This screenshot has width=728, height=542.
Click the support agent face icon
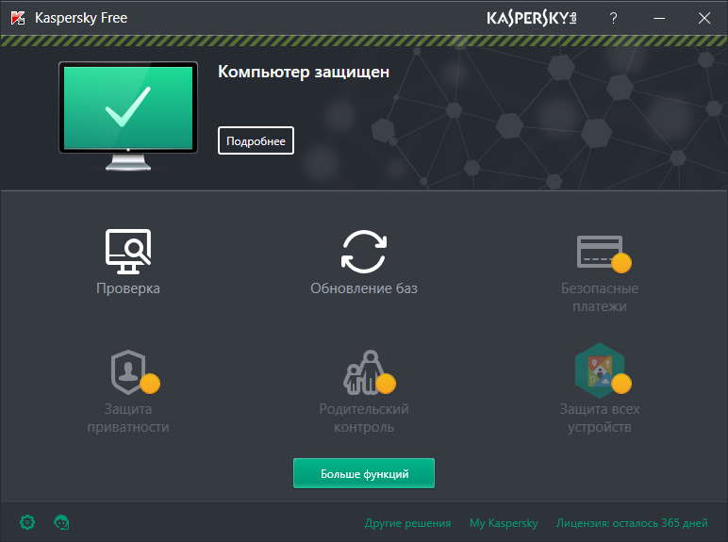(x=62, y=522)
